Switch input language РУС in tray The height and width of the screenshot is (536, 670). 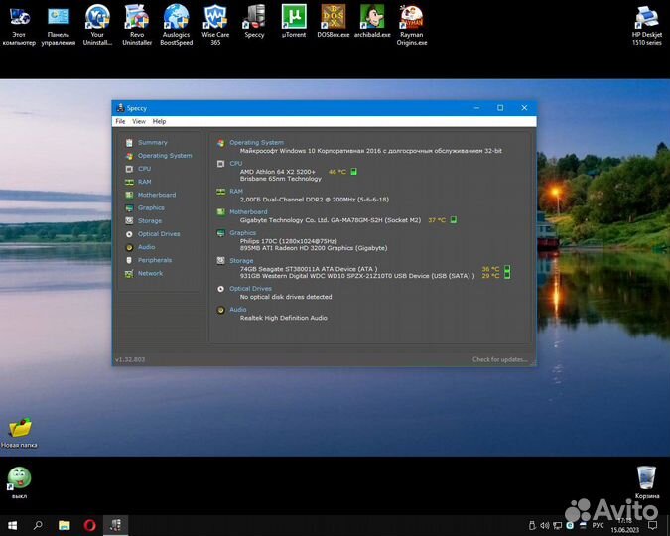(x=598, y=525)
